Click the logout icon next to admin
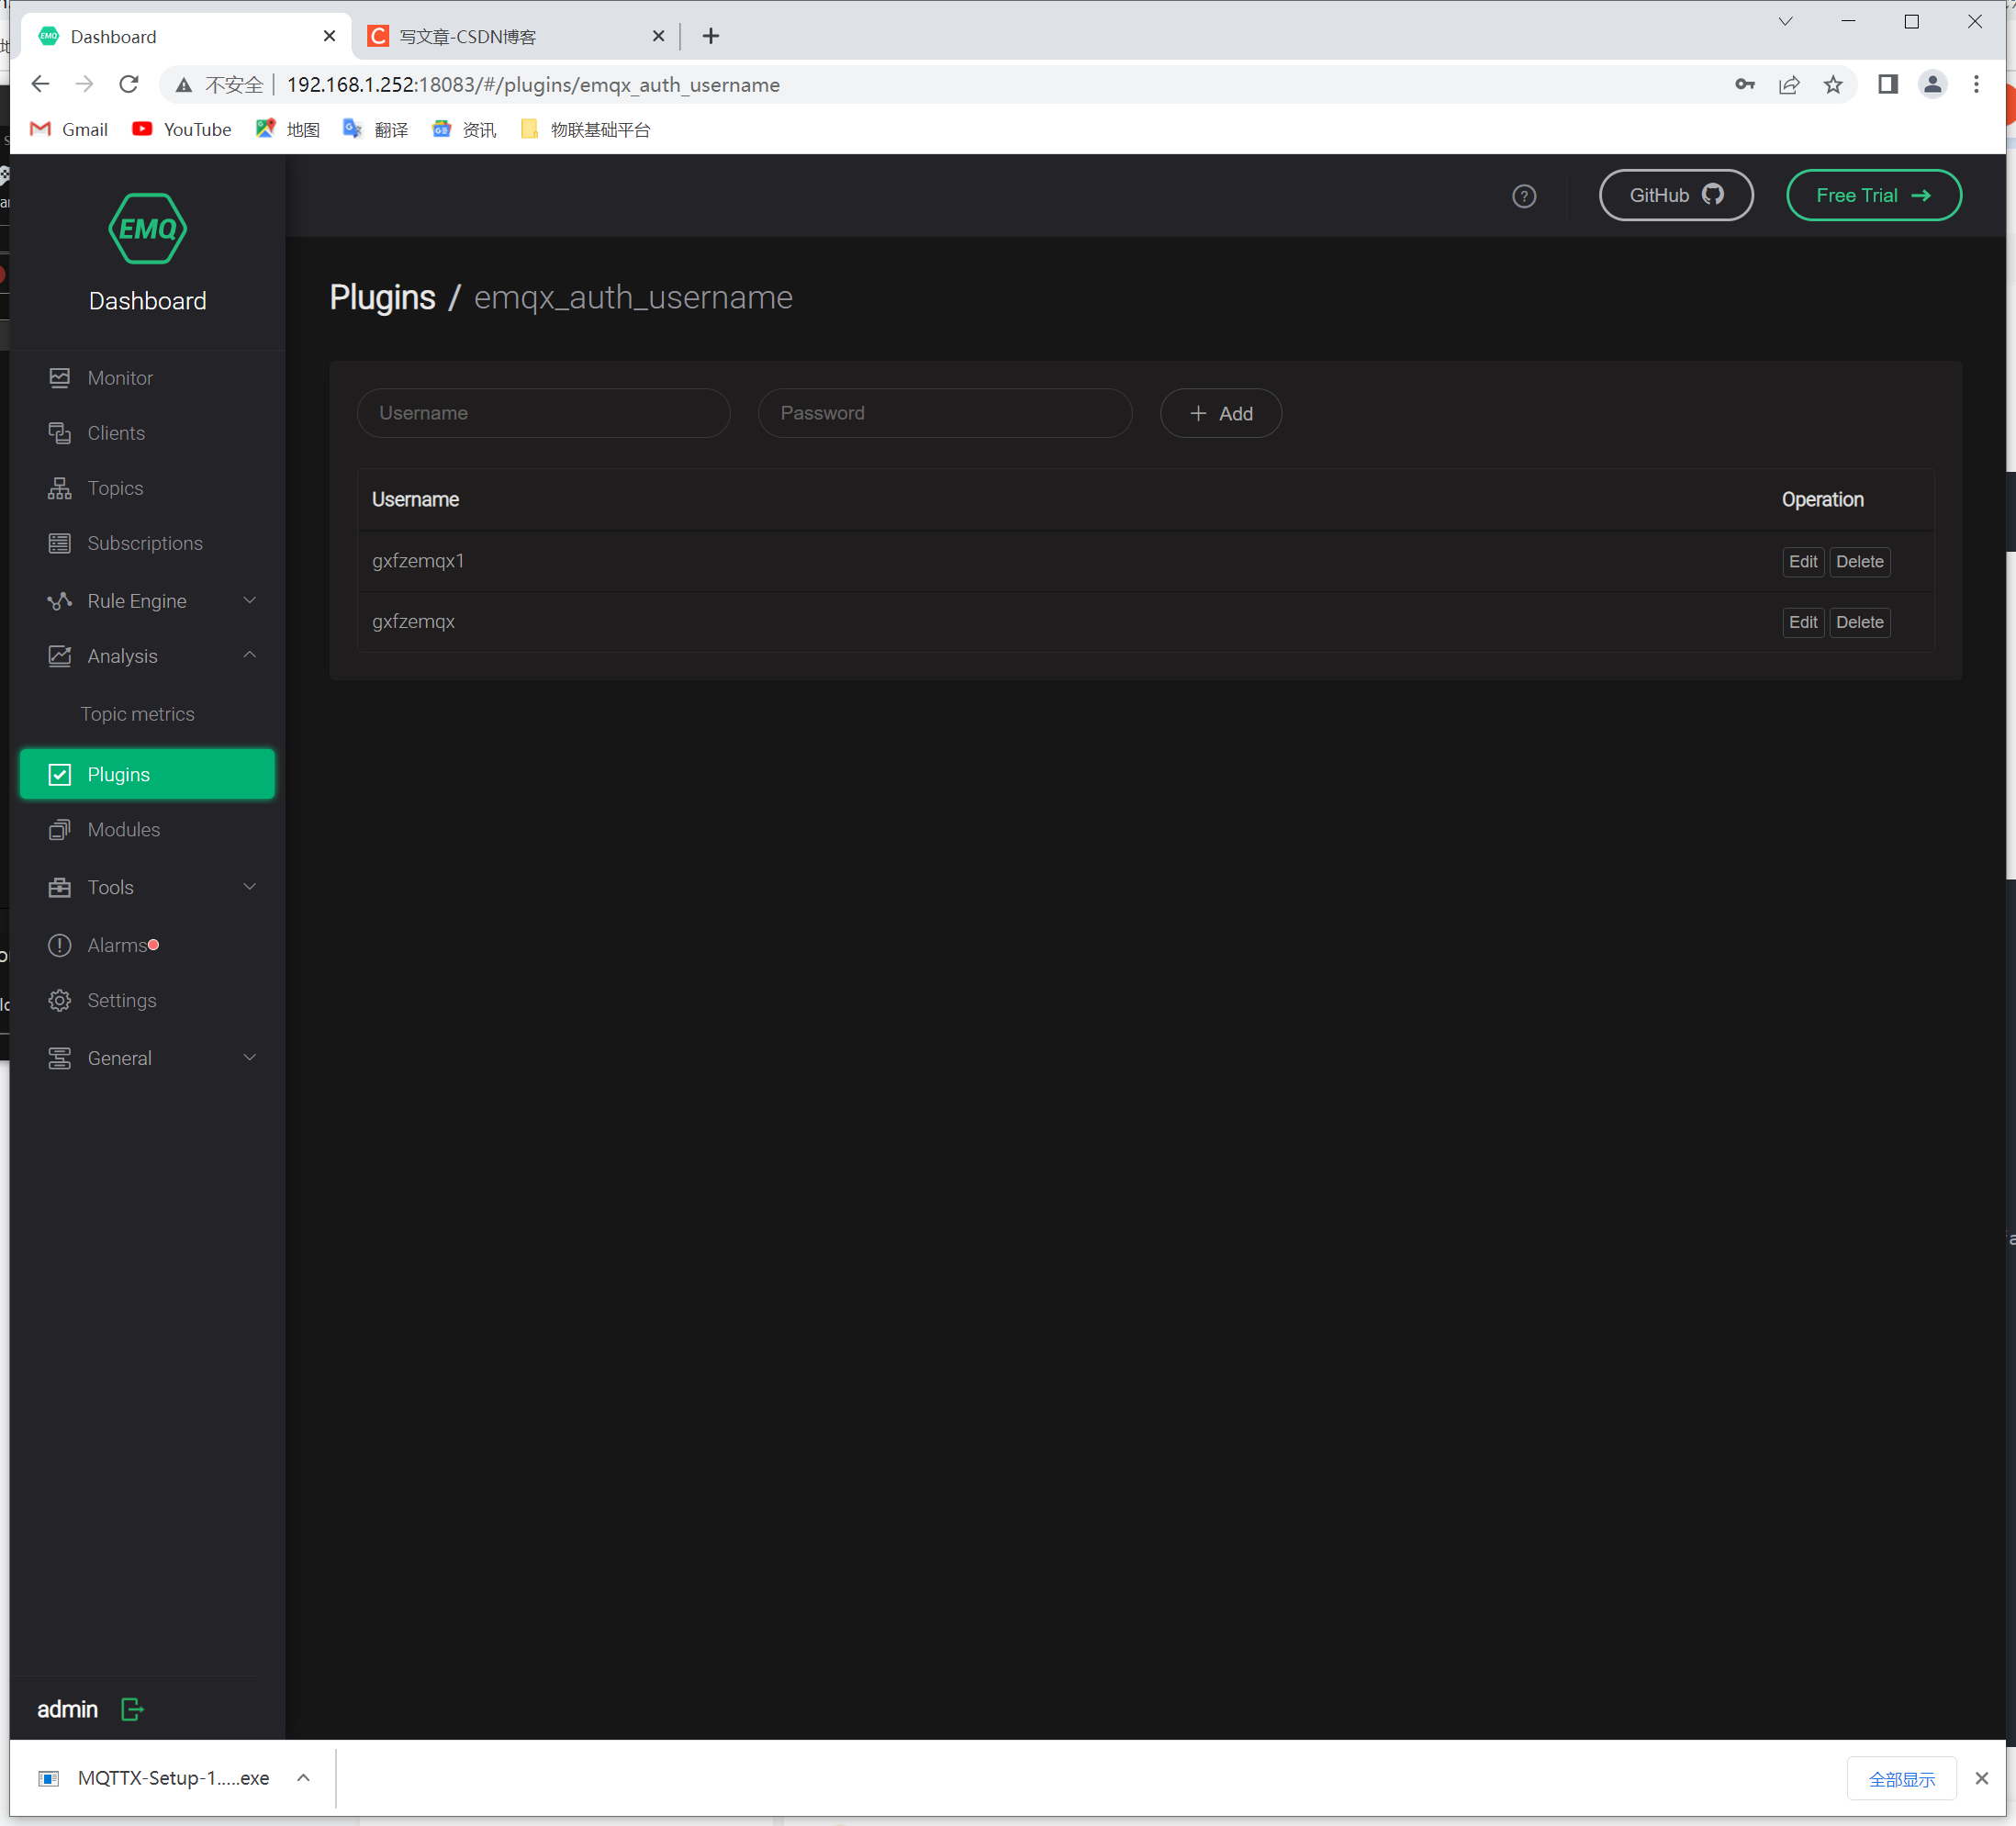 (131, 1709)
